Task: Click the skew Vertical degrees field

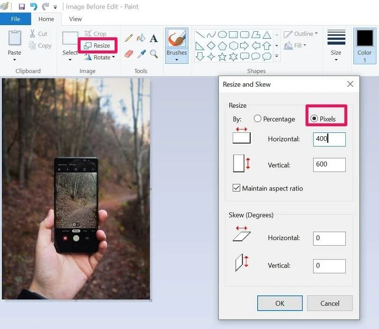Action: tap(329, 266)
